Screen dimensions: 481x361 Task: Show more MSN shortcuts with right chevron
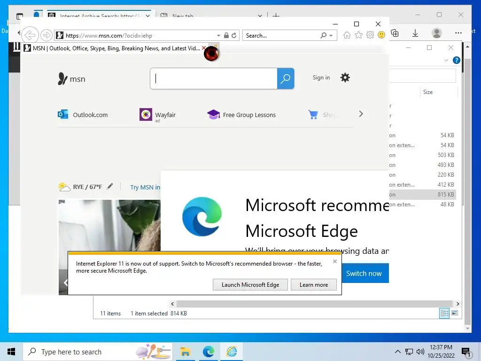[x=361, y=114]
